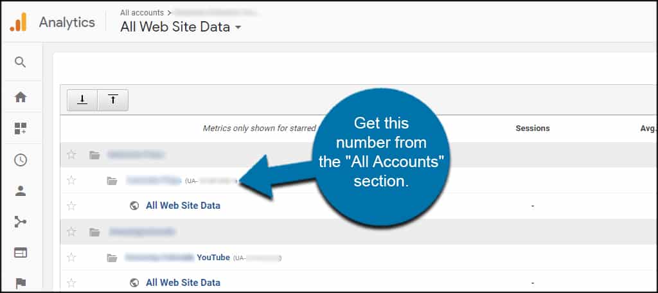Viewport: 658px width, 293px height.
Task: Open Audience person icon
Action: pyautogui.click(x=20, y=191)
